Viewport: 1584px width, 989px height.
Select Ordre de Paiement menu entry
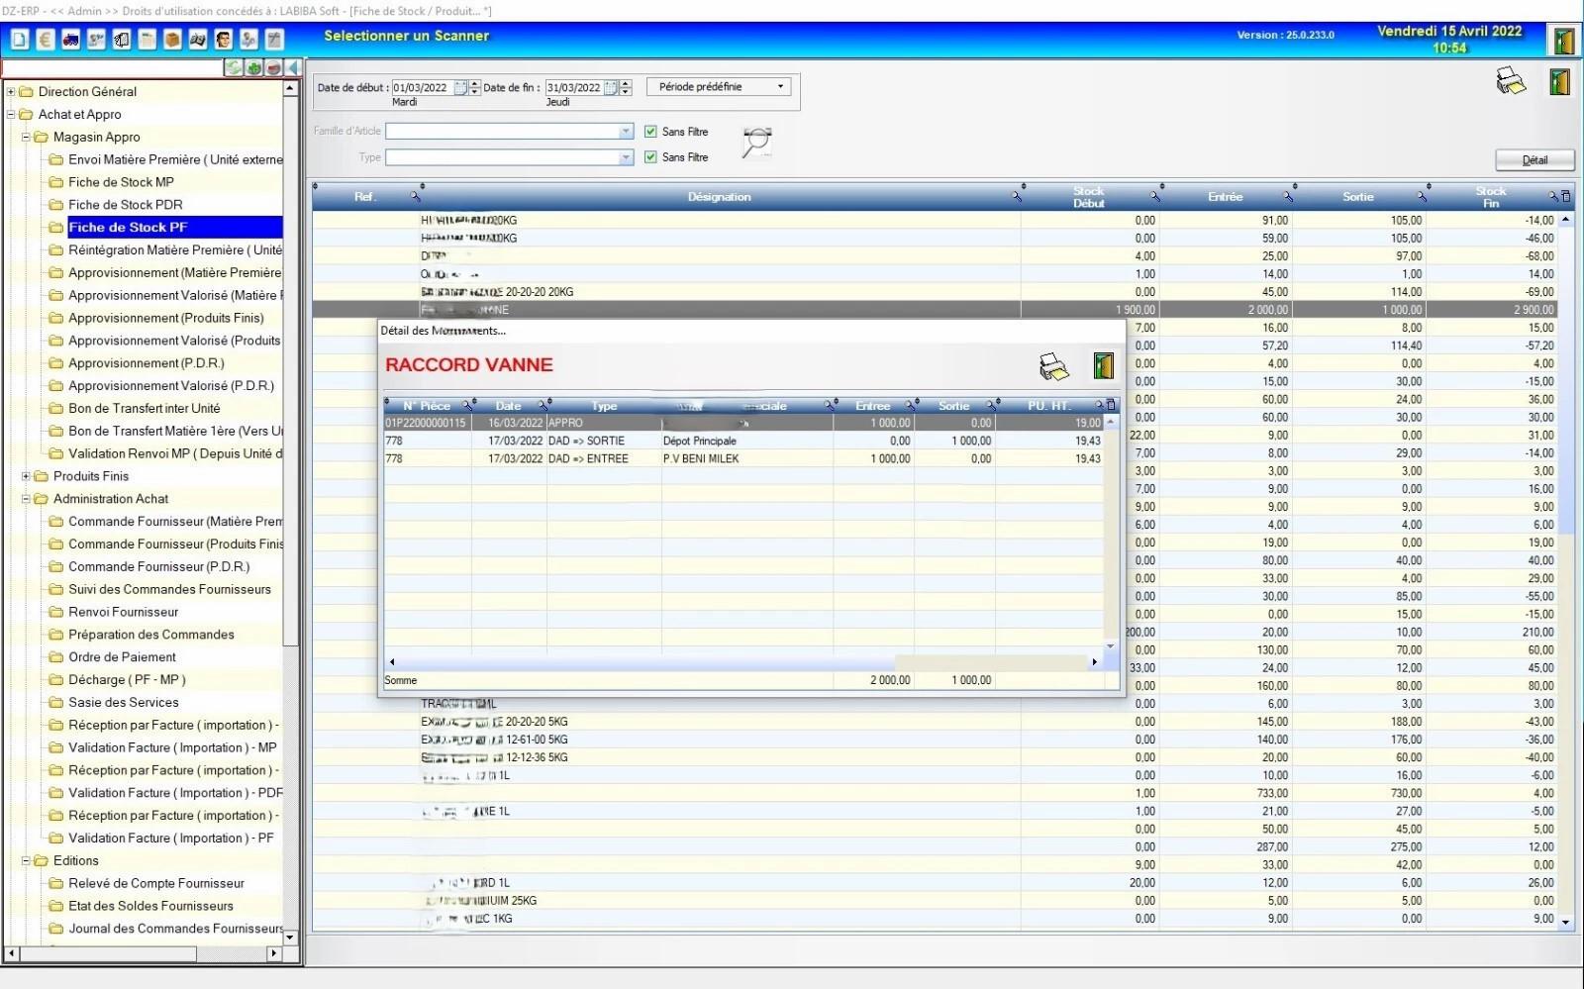point(122,657)
